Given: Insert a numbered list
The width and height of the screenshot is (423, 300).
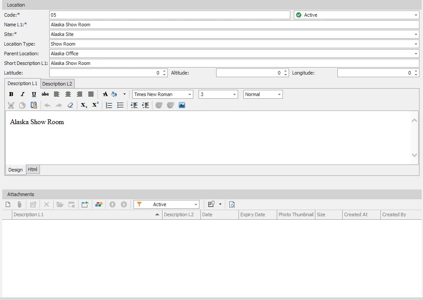Looking at the screenshot, I should 109,105.
